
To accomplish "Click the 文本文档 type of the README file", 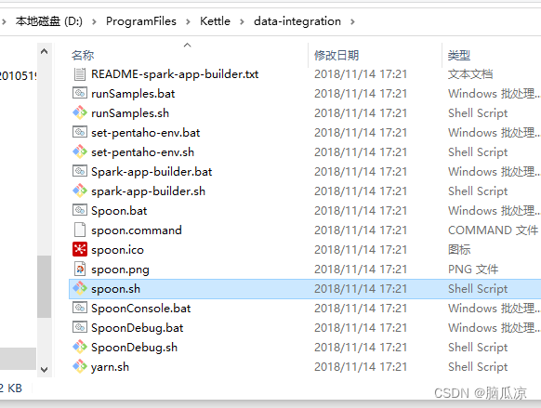I will point(470,73).
